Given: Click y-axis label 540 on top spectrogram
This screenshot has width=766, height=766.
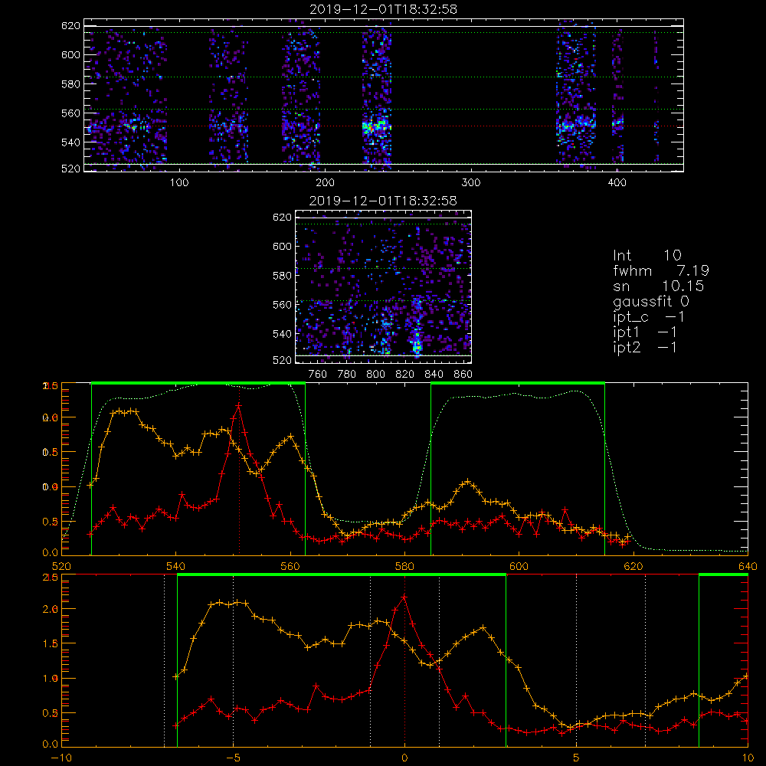Looking at the screenshot, I should [70, 142].
